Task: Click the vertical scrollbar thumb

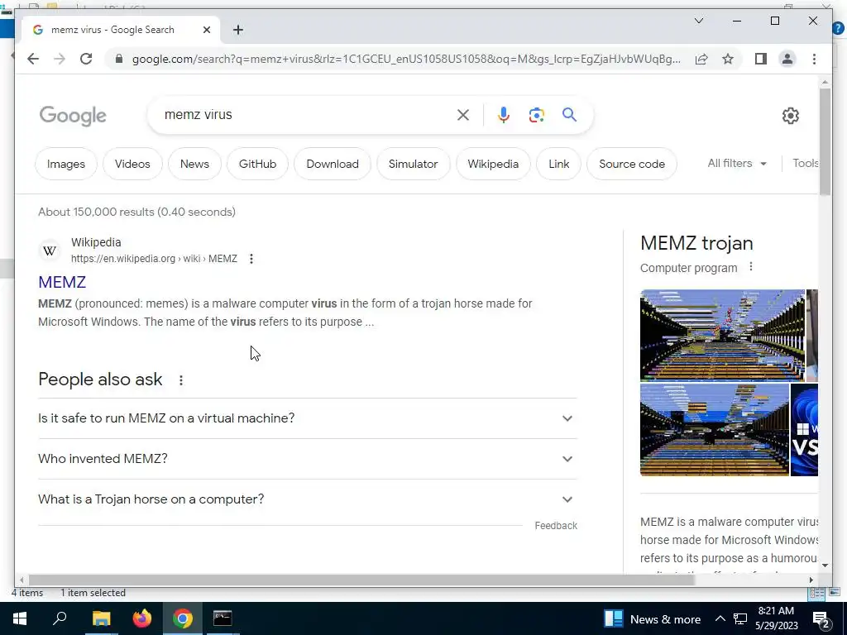Action: coord(825,141)
